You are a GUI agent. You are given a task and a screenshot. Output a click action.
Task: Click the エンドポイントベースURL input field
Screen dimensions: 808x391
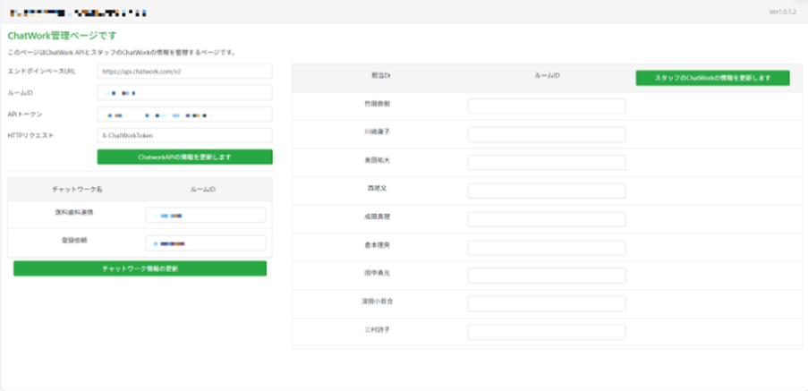click(x=184, y=72)
